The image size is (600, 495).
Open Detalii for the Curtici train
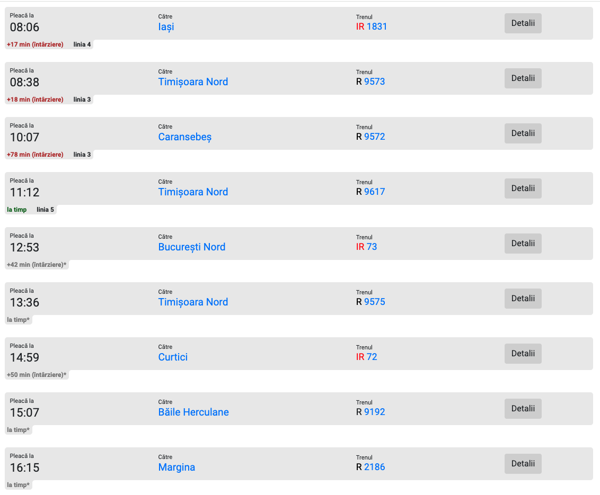pyautogui.click(x=523, y=354)
